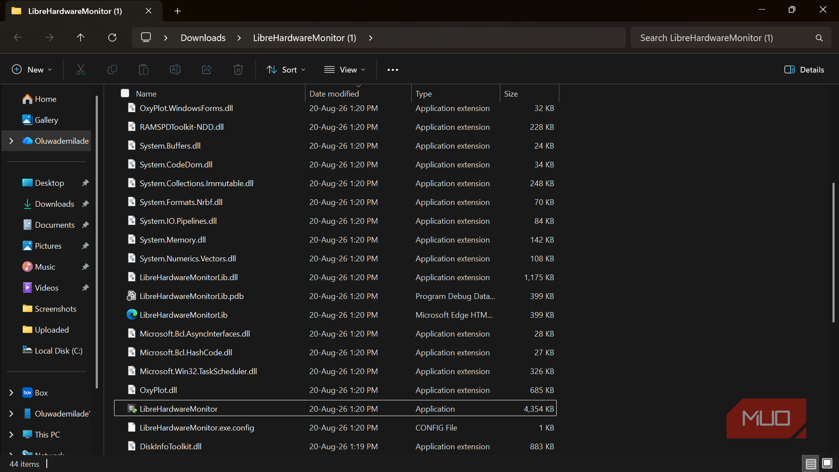839x472 pixels.
Task: Click the Paste clipboard icon
Action: [x=144, y=70]
